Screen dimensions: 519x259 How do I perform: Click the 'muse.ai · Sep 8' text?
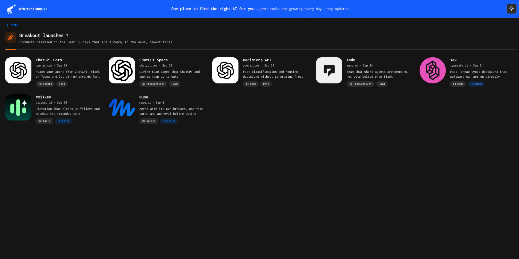(x=152, y=103)
